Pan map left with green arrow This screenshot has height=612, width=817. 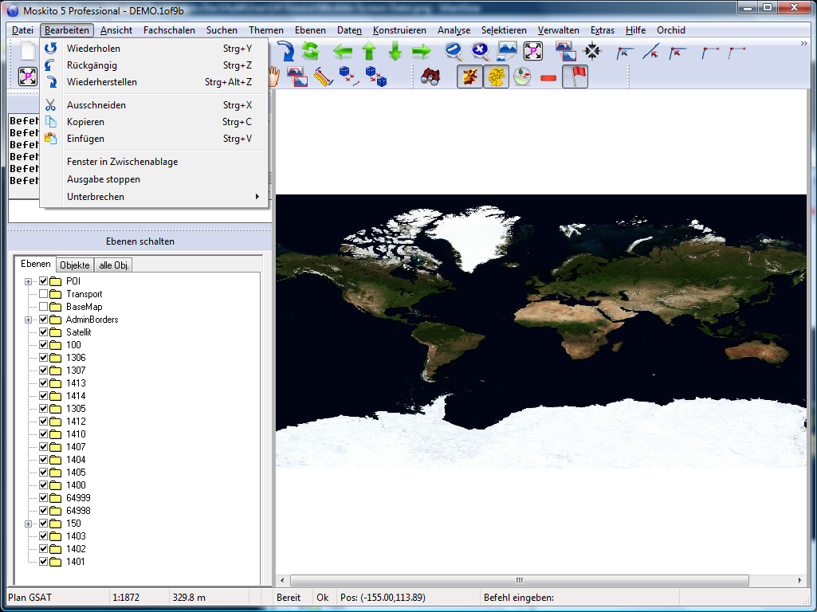[x=343, y=52]
